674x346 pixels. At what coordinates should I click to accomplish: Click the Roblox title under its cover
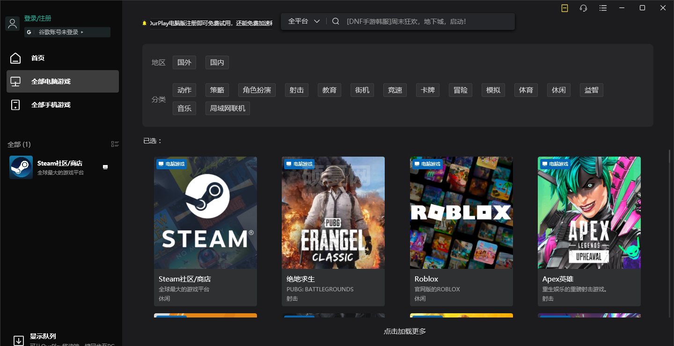(x=426, y=279)
